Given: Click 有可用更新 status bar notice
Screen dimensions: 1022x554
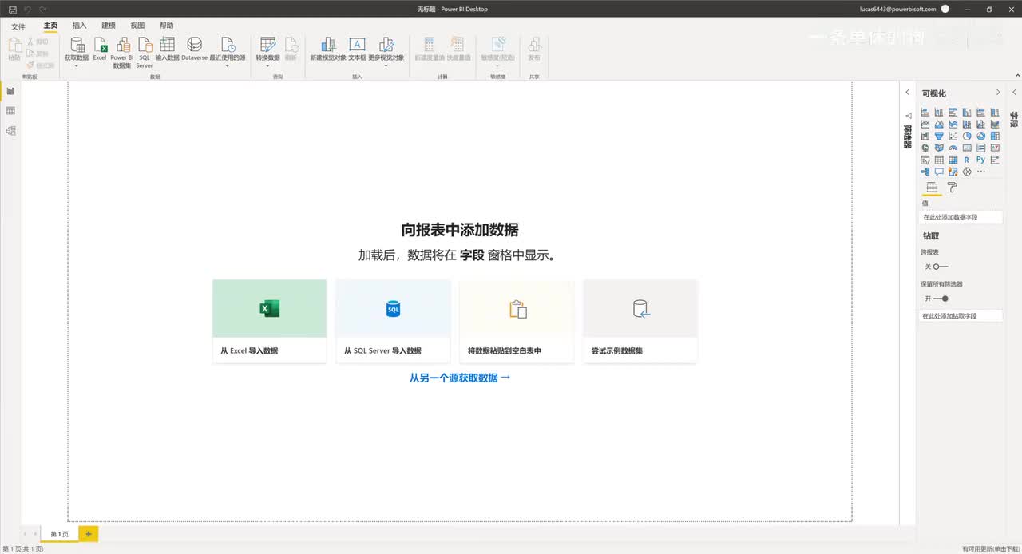Looking at the screenshot, I should 991,549.
